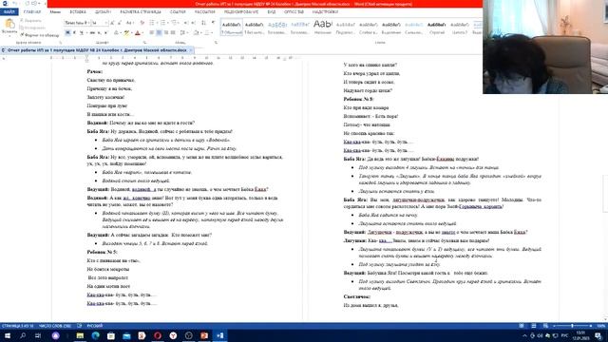
Task: Click the Paste (Вставить) button
Action: point(9,27)
